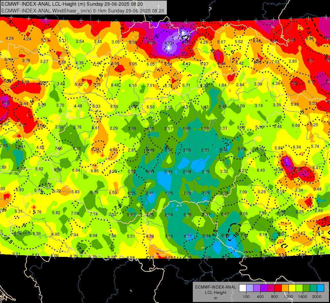Viewport: 330px width, 303px height.
Task: Click the wind shear value 7.08
Action: coord(75,213)
